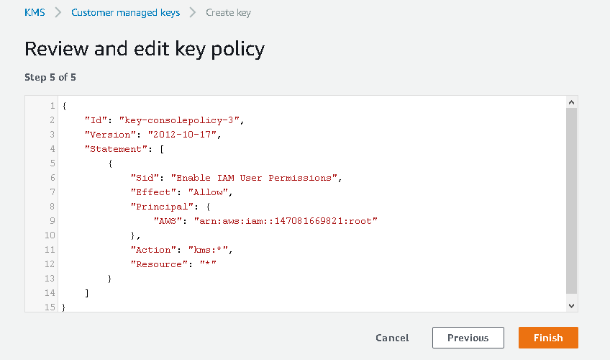Click the "Sid" statement line
The image size is (610, 360).
click(235, 178)
